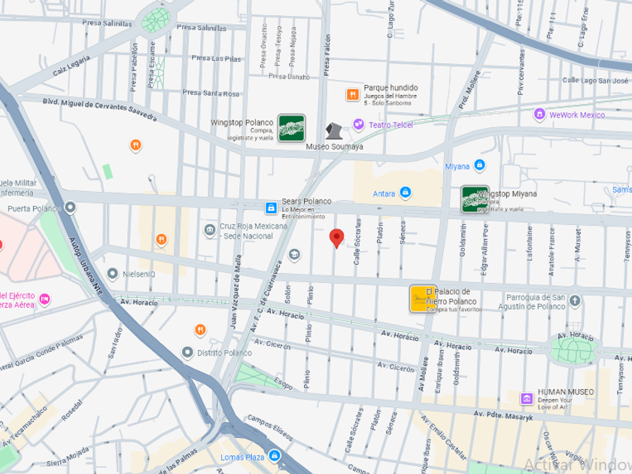This screenshot has width=632, height=474.
Task: Click the 'Calz Legaria' street label
Action: [x=71, y=66]
